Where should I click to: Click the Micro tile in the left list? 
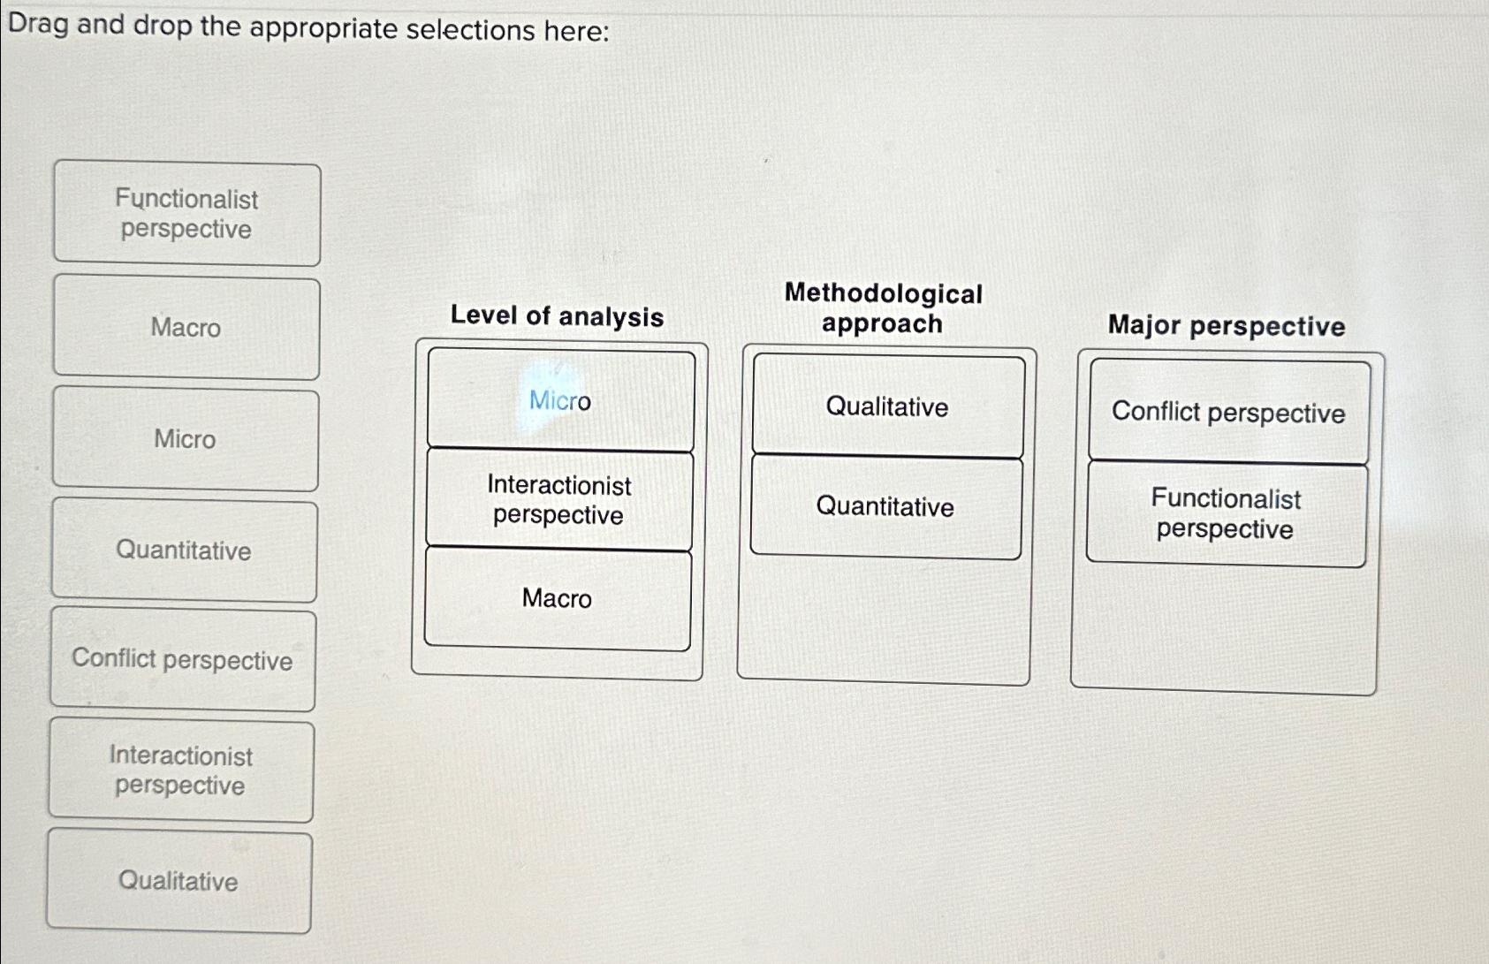(186, 439)
